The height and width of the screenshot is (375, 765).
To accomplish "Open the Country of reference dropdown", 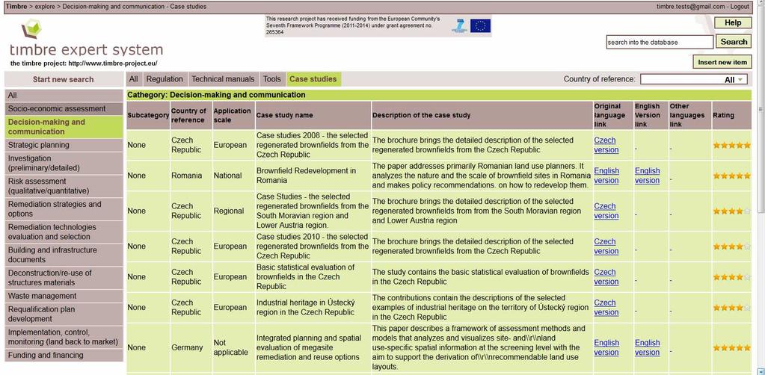I will tap(694, 79).
